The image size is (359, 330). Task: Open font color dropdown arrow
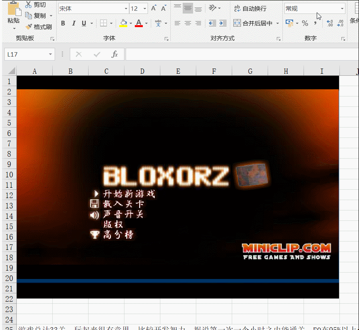point(146,24)
